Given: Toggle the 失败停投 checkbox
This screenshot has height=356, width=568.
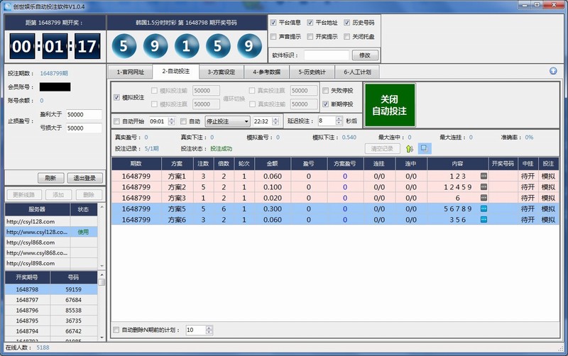Looking at the screenshot, I should (326, 91).
